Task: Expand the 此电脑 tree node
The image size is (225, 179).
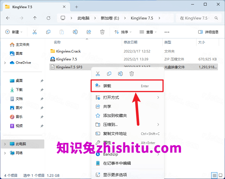Action: 5,144
